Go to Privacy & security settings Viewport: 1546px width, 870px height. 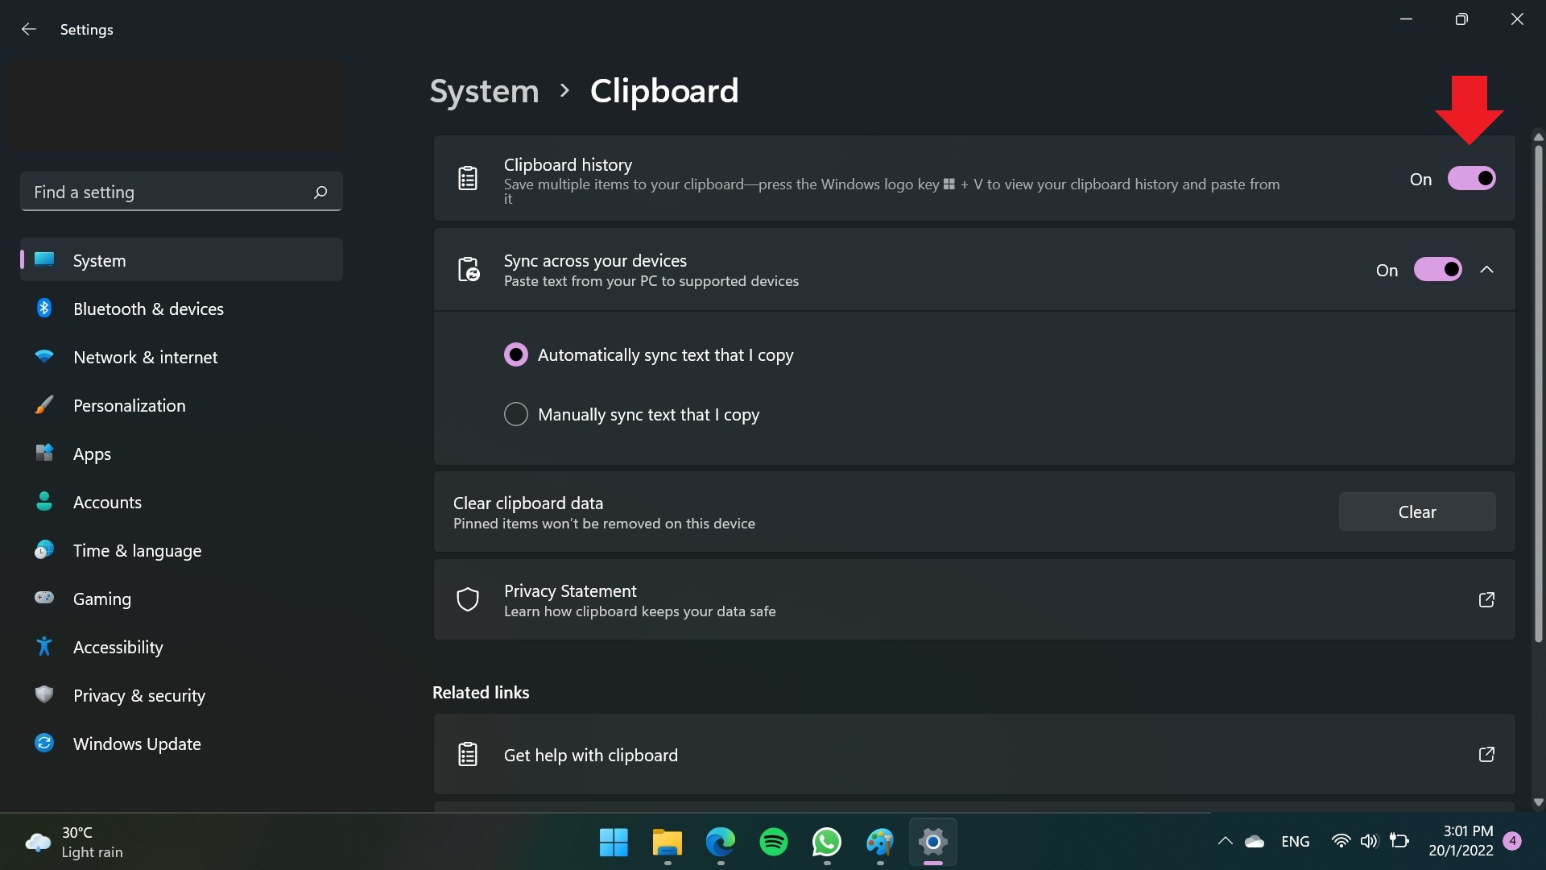point(138,696)
